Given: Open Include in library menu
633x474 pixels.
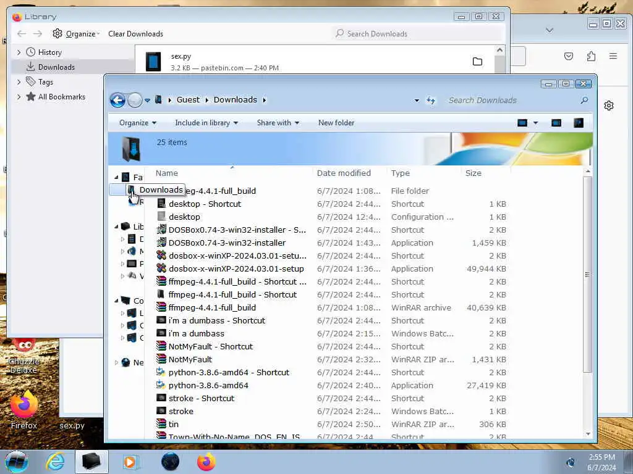Looking at the screenshot, I should pos(206,123).
